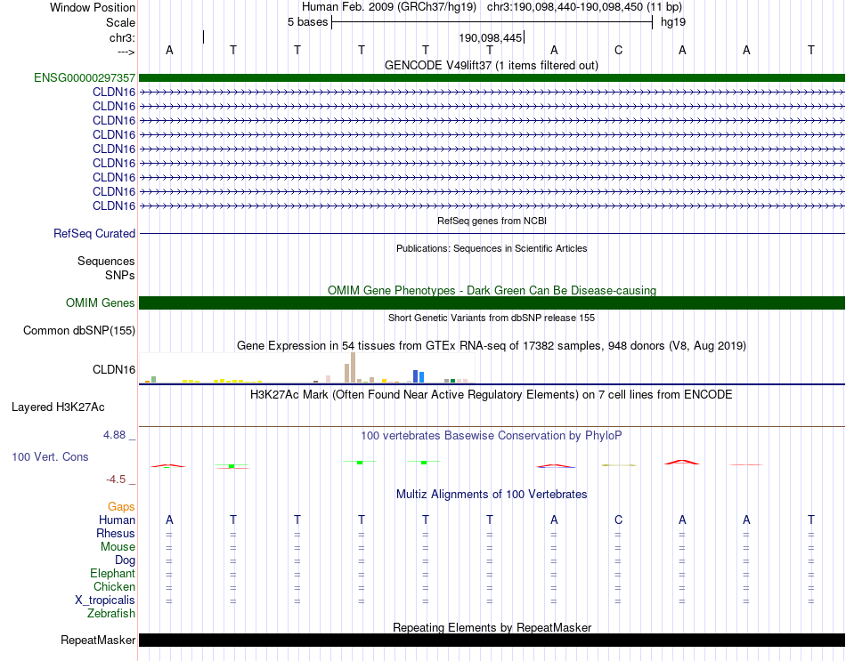Viewport: 846px width, 661px height.
Task: Click the Human Feb. 2009 (GRCh37/hg19) title
Action: 389,7
